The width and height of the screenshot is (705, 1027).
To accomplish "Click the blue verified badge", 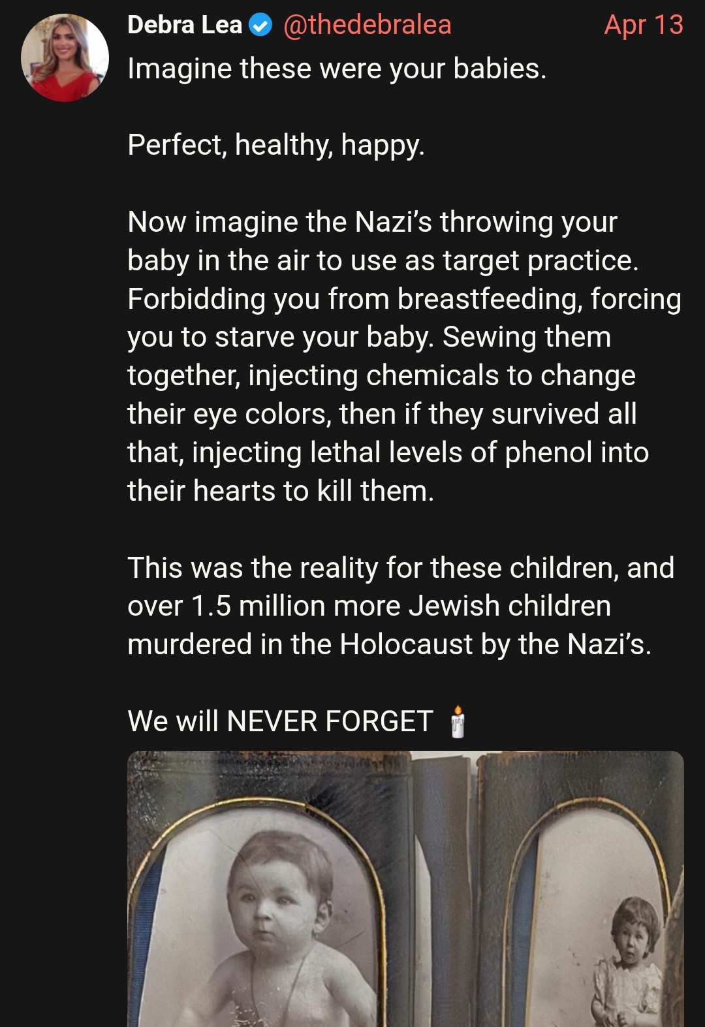I will [x=262, y=25].
